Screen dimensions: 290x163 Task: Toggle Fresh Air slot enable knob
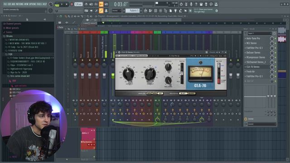(272, 72)
